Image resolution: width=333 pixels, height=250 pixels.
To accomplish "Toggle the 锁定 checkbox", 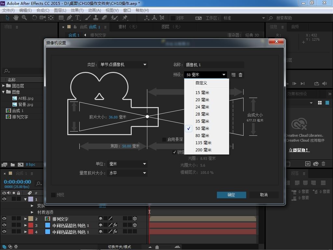I will [x=174, y=152].
